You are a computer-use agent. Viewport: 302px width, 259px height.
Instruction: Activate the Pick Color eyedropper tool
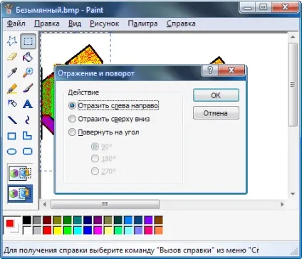coord(12,73)
